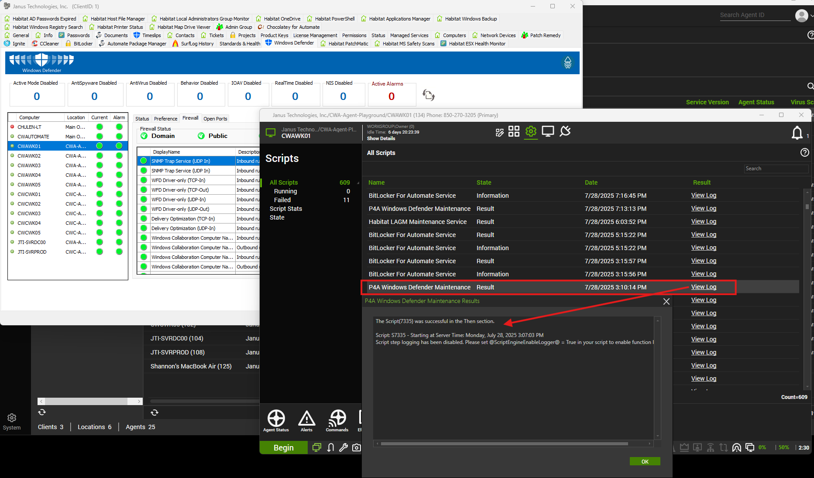Image resolution: width=814 pixels, height=478 pixels.
Task: Click the Windows Defender refresh icon
Action: (429, 95)
